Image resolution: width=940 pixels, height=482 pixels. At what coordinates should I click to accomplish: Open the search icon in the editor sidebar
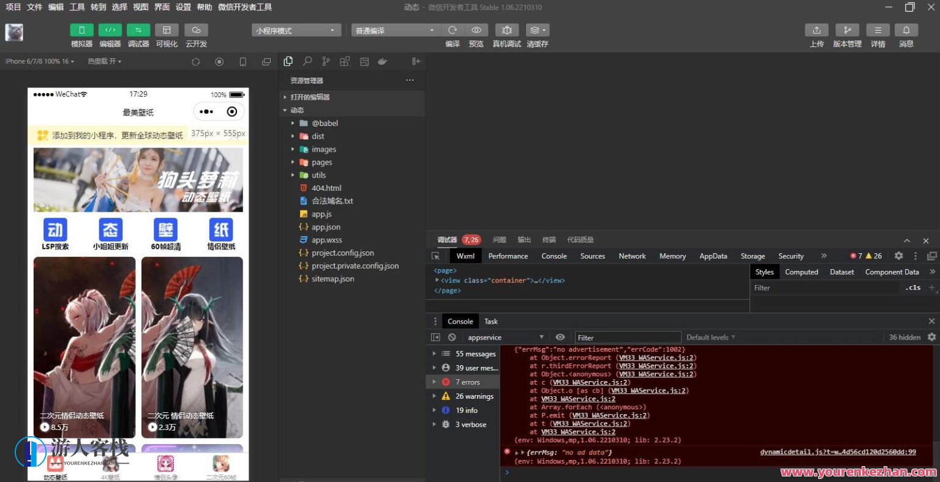(307, 61)
